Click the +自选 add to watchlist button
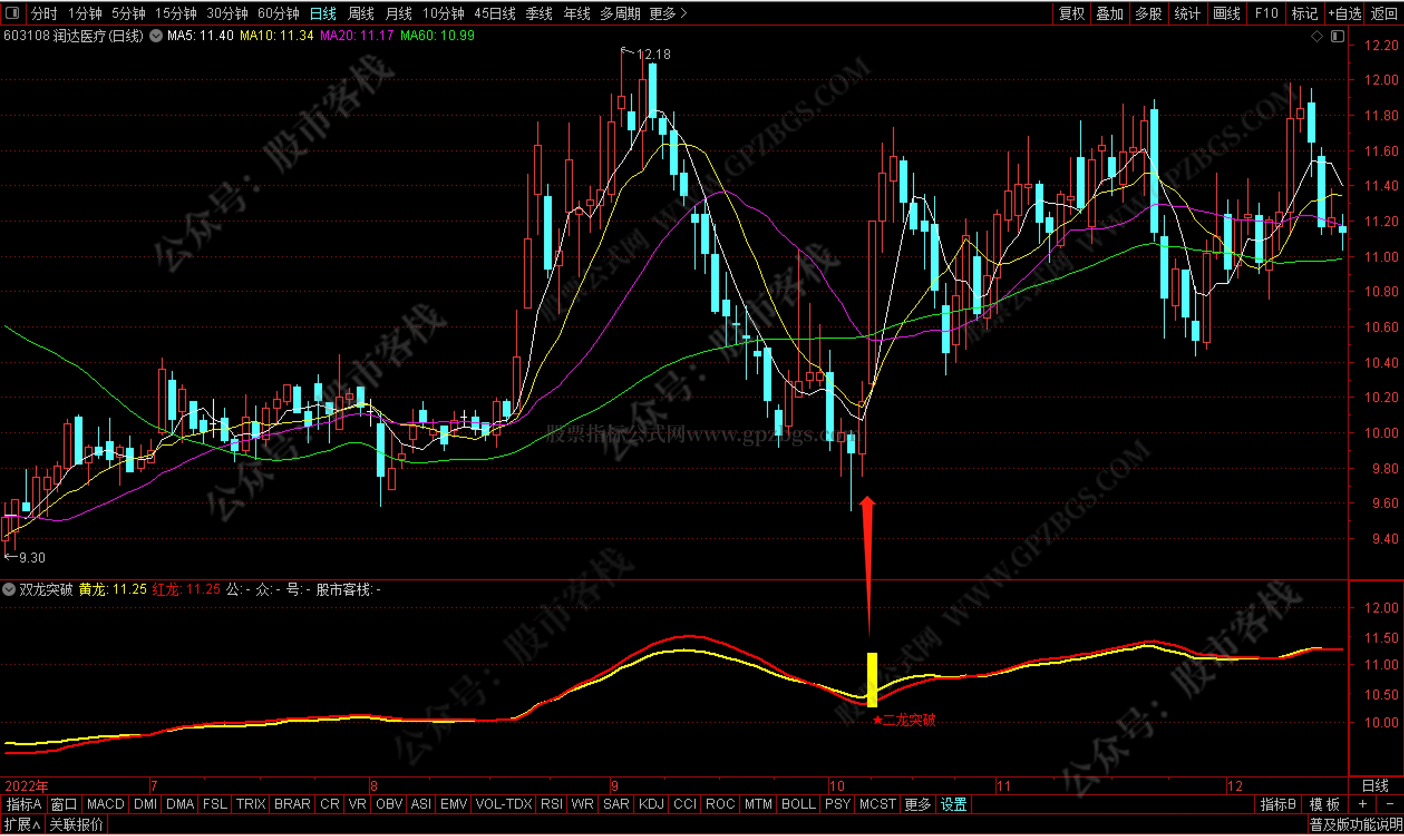The width and height of the screenshot is (1404, 836). click(x=1344, y=13)
